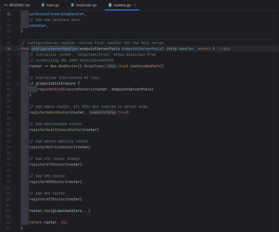
Task: Click comment '// Add API router'
Action: (47, 193)
